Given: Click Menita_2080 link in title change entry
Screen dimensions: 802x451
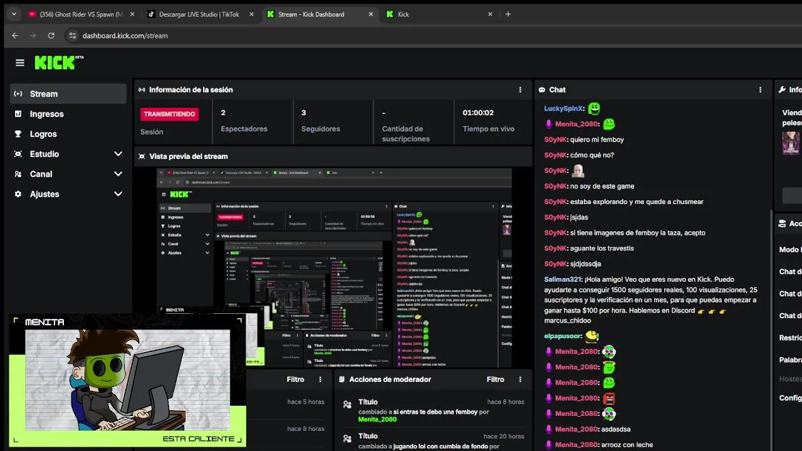Looking at the screenshot, I should tap(377, 419).
